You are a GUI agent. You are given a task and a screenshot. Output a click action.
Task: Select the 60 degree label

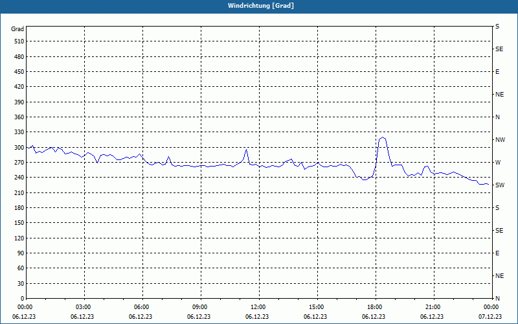pos(21,268)
